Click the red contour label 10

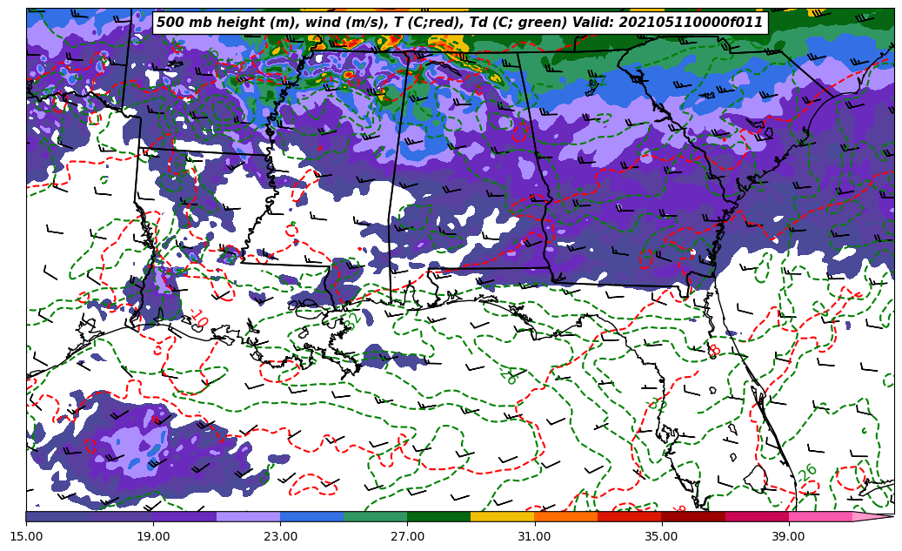pyautogui.click(x=198, y=319)
